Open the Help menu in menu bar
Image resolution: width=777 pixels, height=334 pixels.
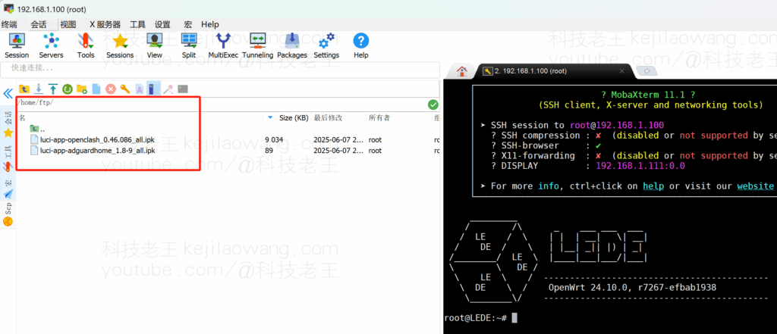pos(210,24)
